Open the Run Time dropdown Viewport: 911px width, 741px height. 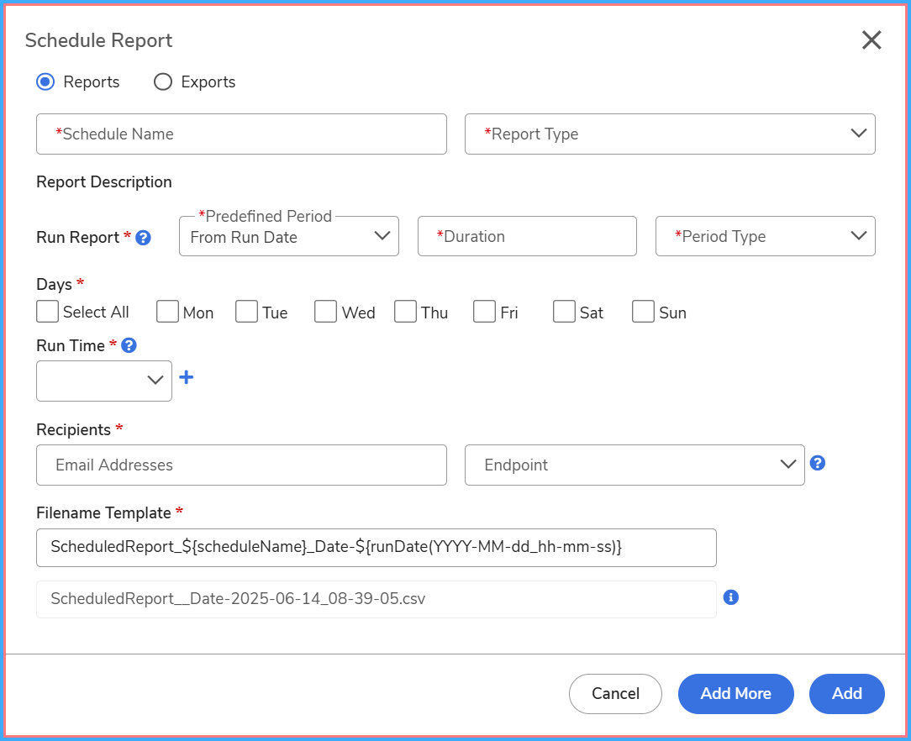point(104,381)
